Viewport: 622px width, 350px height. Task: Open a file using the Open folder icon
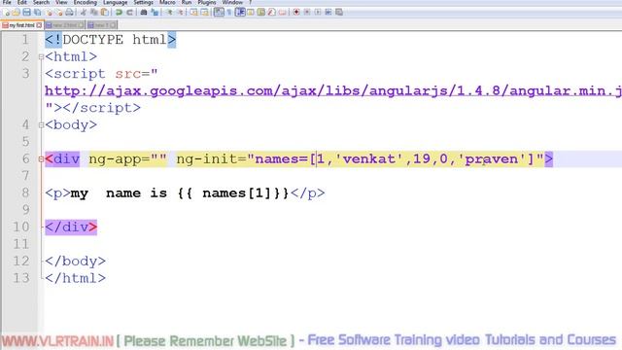coord(16,13)
